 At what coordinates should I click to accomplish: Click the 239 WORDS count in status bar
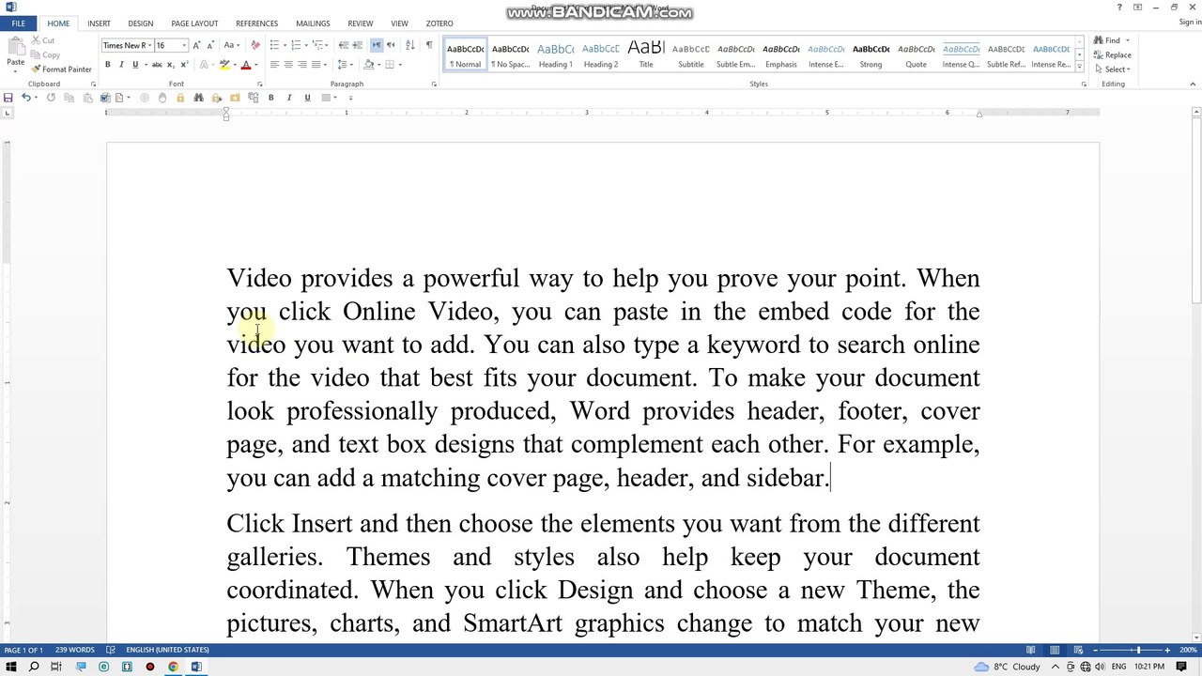[74, 650]
